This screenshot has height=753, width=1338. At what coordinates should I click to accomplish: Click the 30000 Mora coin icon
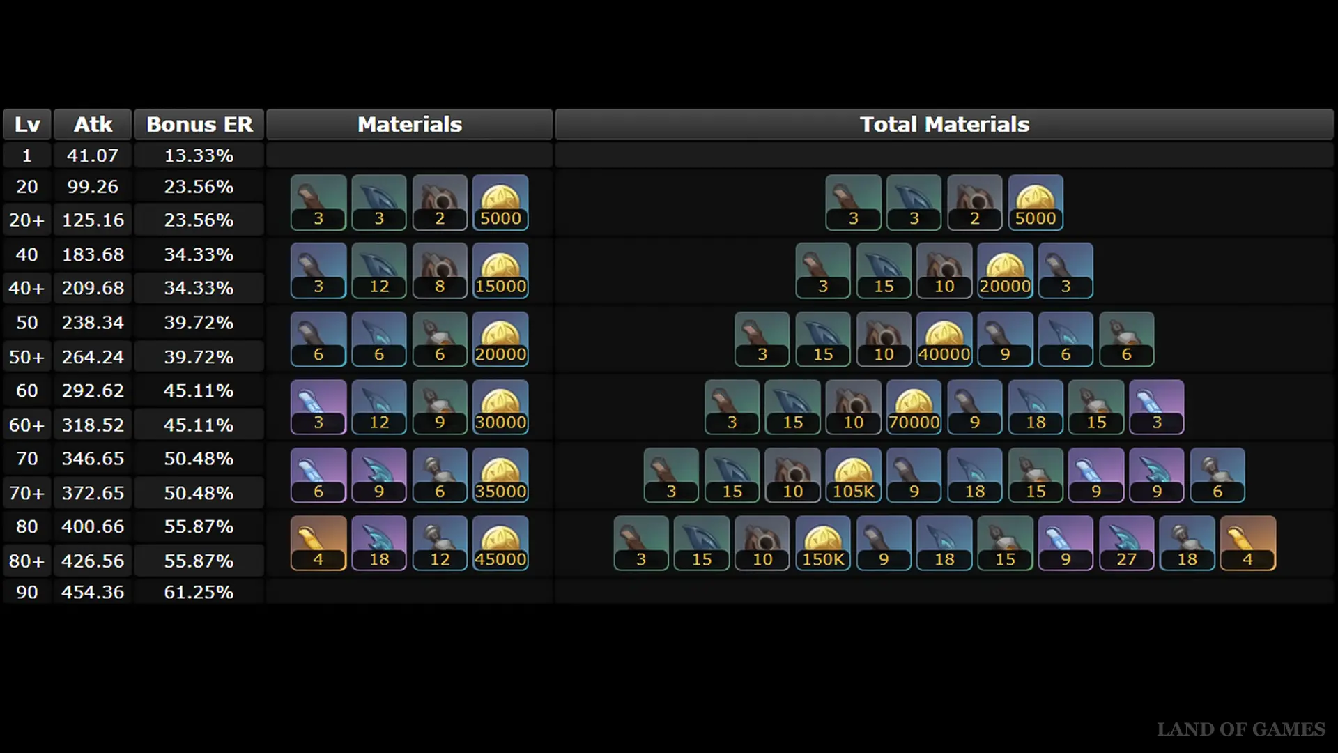pos(500,406)
